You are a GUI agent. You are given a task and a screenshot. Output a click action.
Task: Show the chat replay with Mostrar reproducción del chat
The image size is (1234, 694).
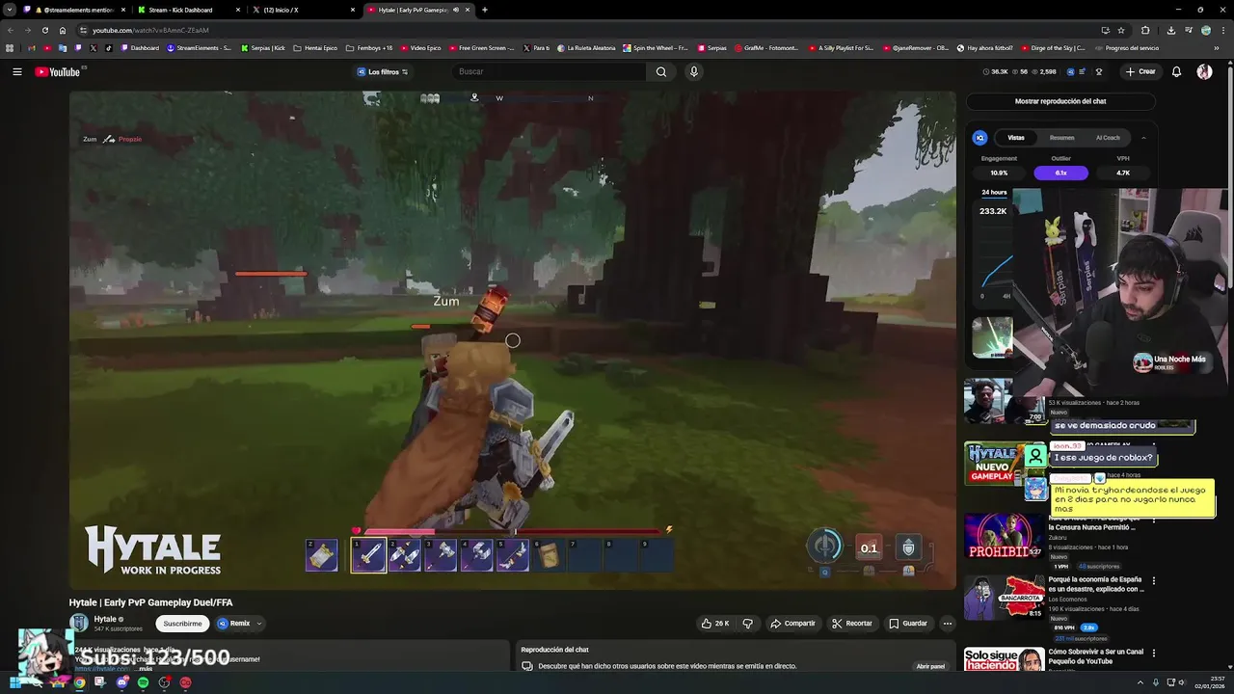pos(1060,101)
